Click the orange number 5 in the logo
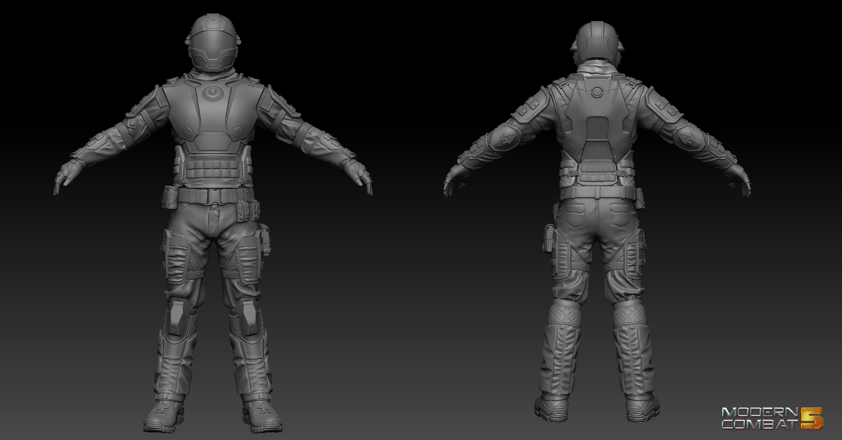Screen dimensions: 842x440 click(x=812, y=418)
